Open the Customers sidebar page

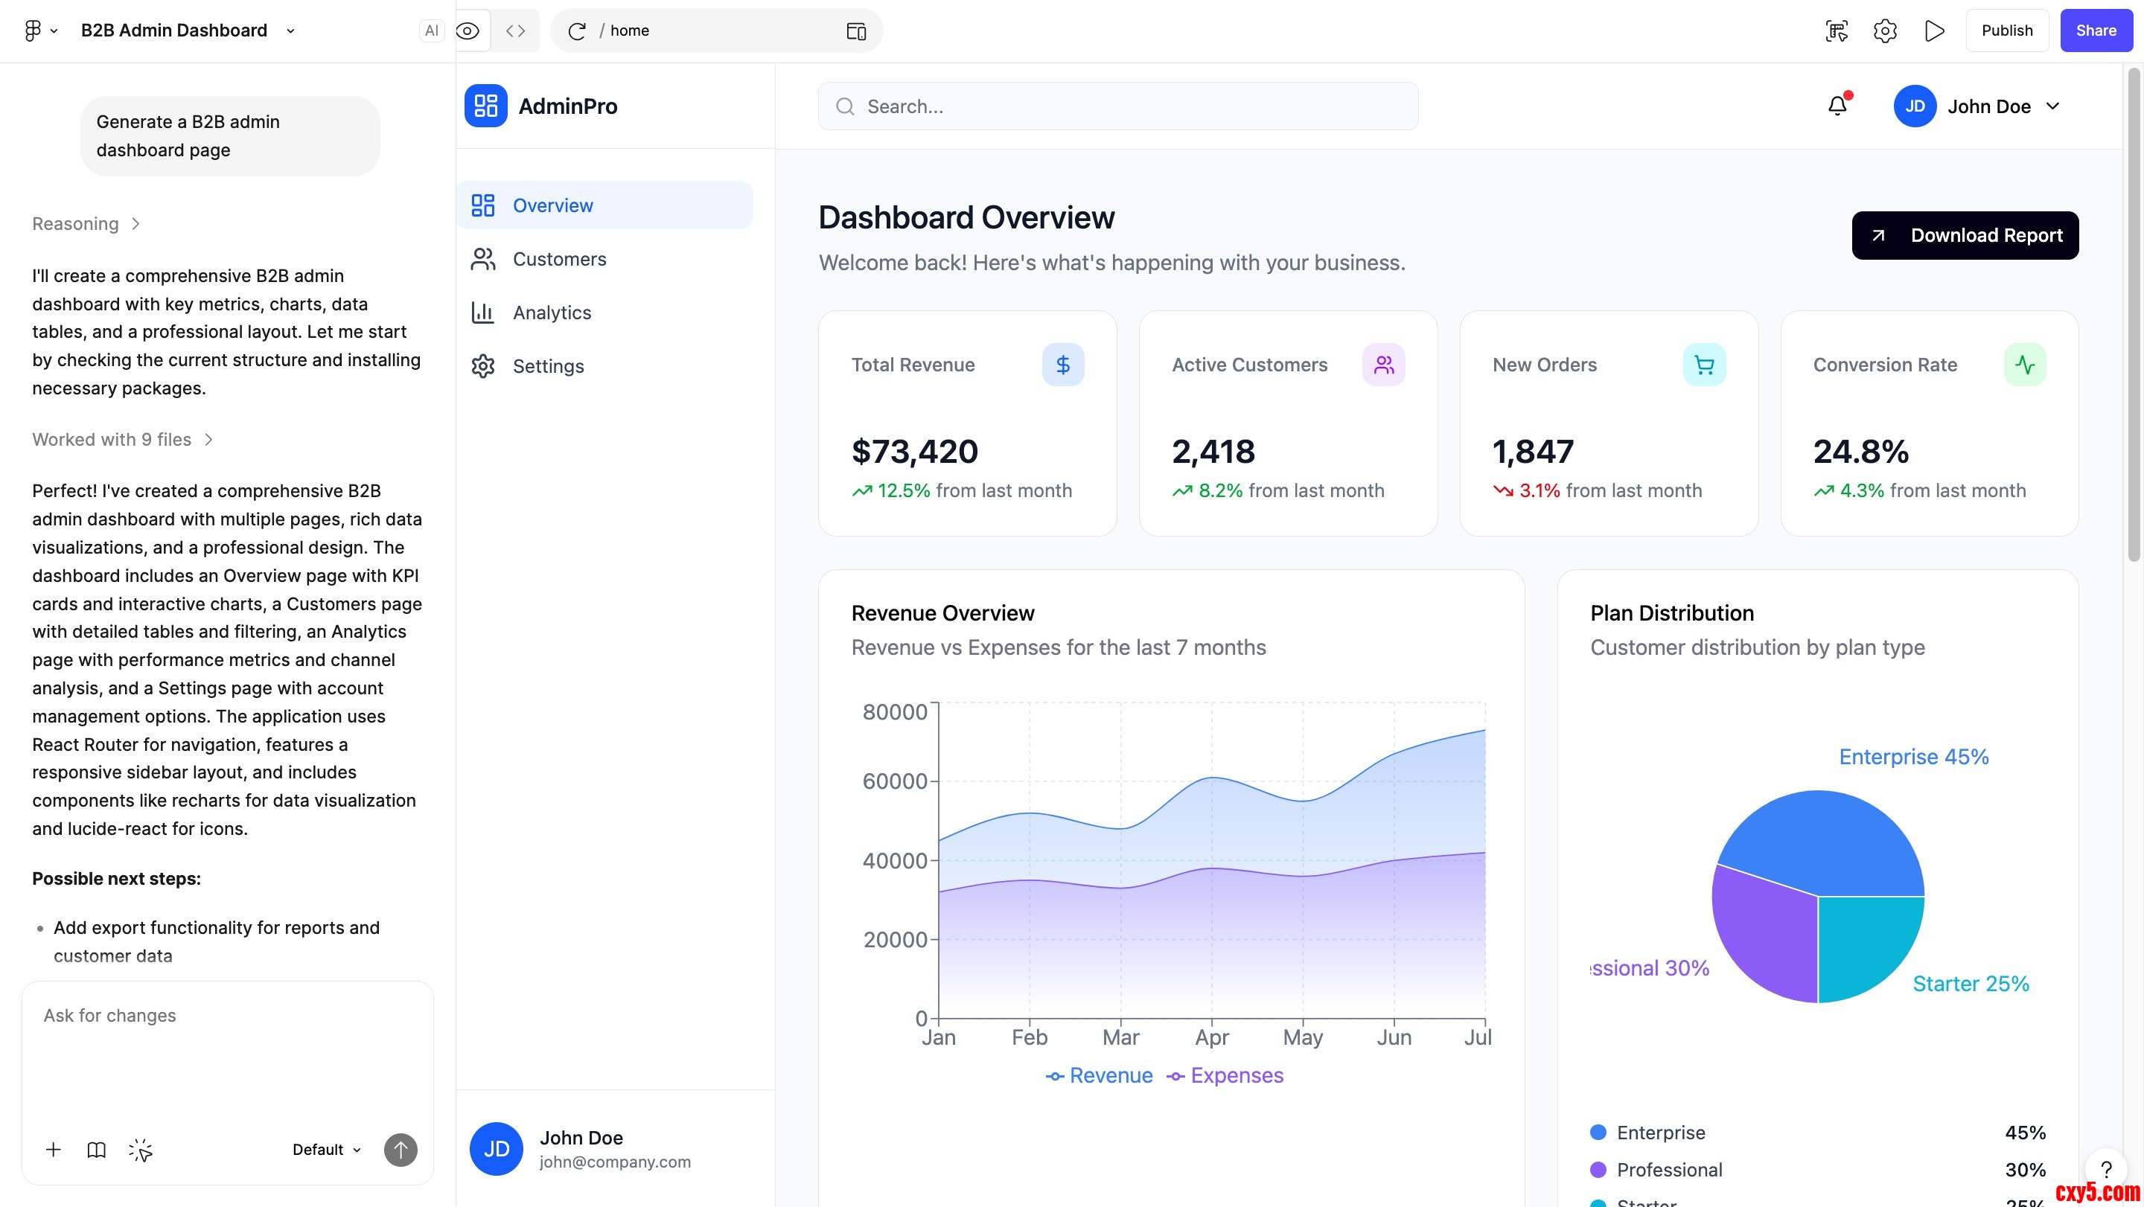pos(559,259)
